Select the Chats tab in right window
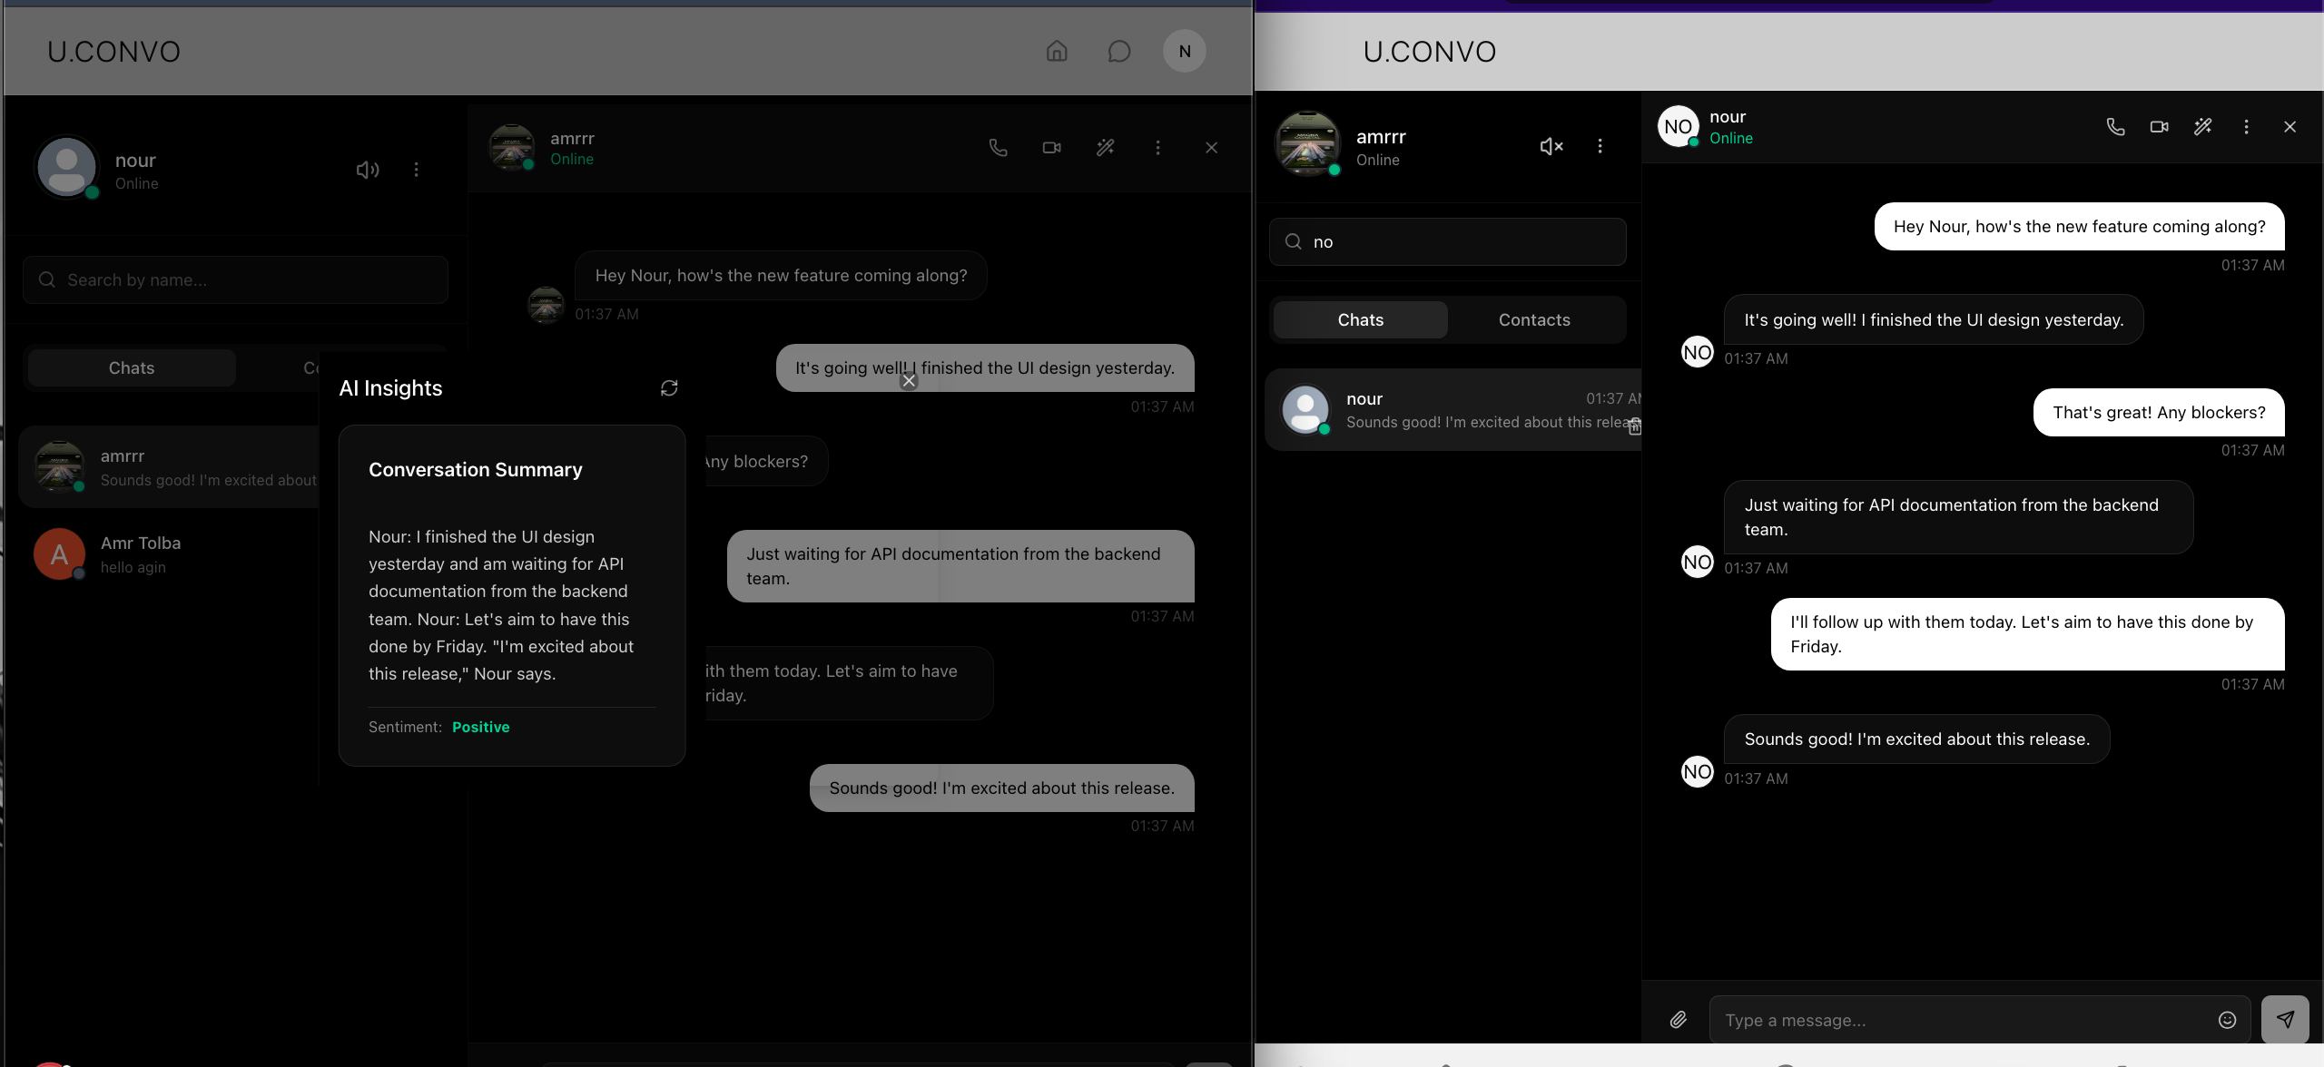The image size is (2324, 1067). click(1360, 320)
